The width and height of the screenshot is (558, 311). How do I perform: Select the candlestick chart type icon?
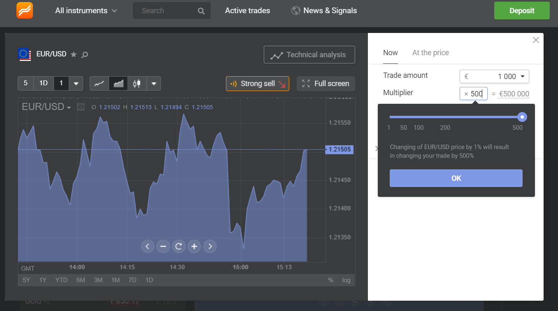(137, 84)
